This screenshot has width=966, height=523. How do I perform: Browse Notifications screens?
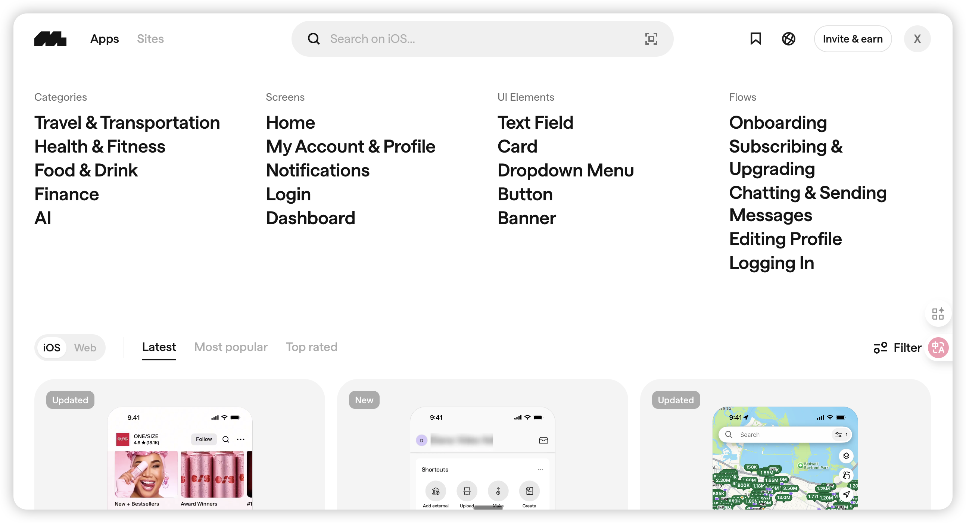(318, 170)
